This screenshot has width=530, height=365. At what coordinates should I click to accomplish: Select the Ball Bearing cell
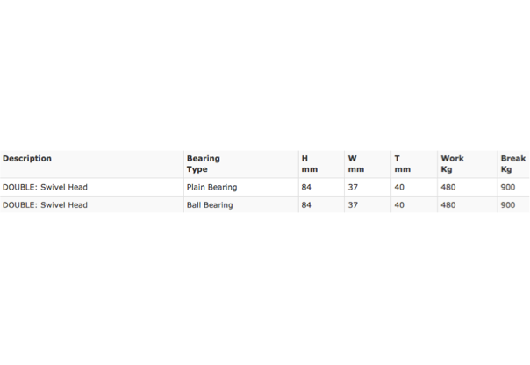click(210, 205)
